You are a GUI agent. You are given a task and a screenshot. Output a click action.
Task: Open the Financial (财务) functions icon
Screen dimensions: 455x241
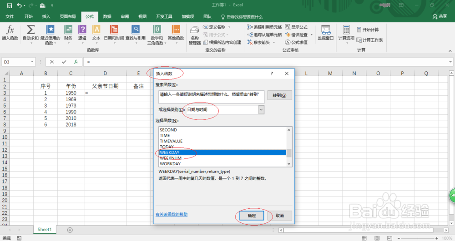[x=68, y=34]
